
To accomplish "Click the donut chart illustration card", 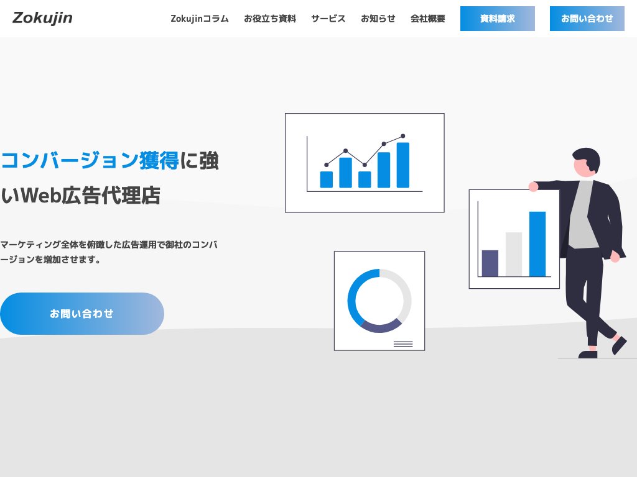I will [379, 300].
